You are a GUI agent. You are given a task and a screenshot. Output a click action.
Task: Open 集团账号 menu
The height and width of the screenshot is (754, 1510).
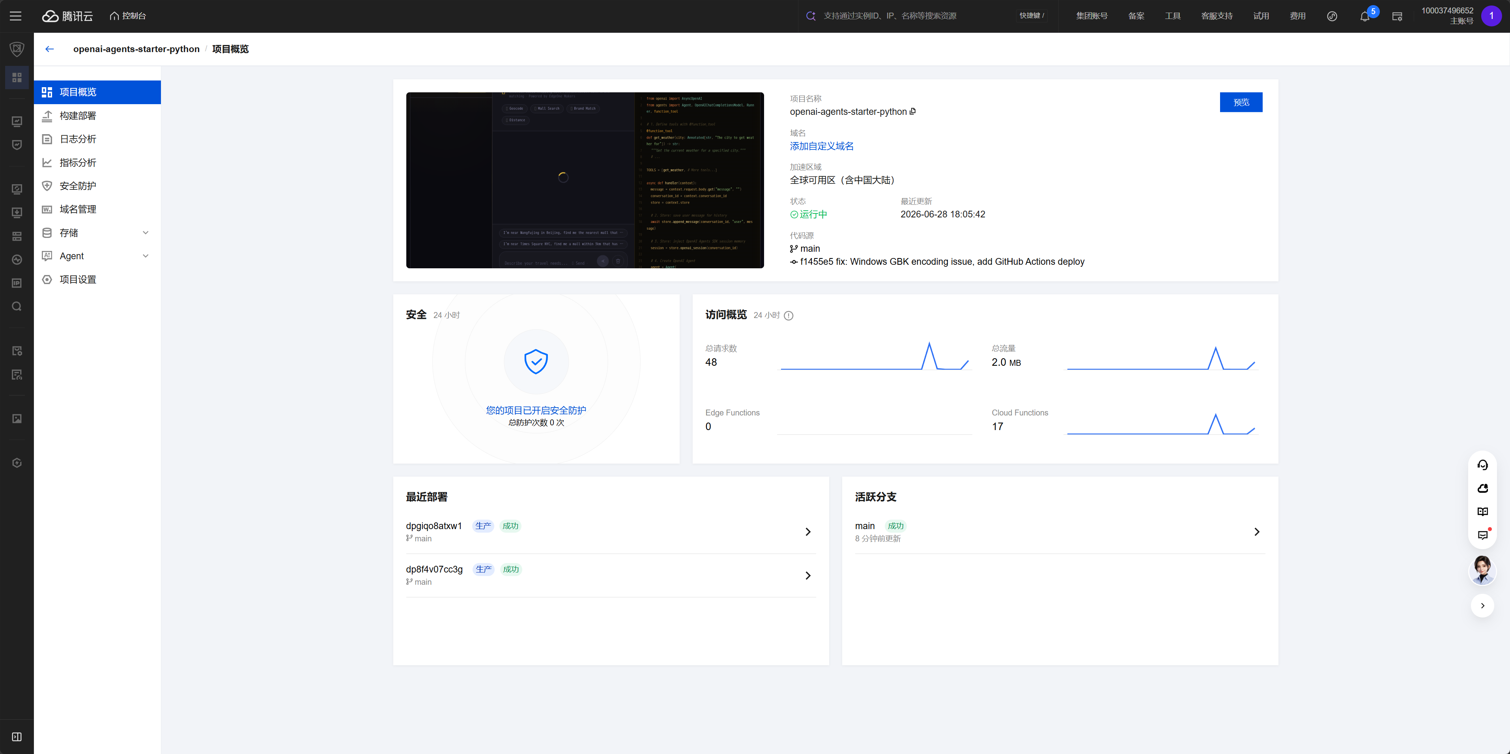pos(1091,16)
